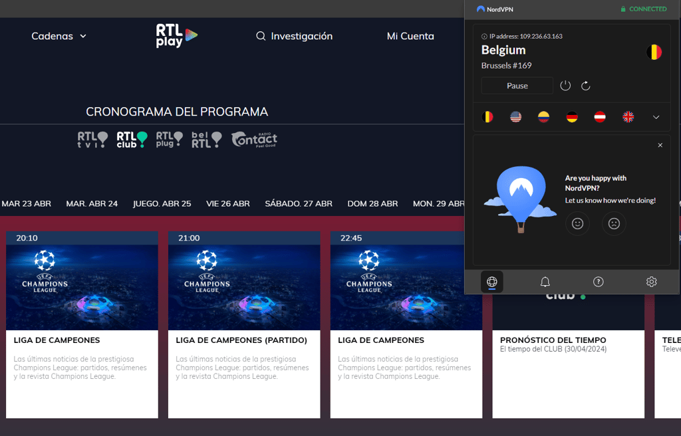Select the DOM 28 ABR date tab
The width and height of the screenshot is (681, 436).
(372, 203)
